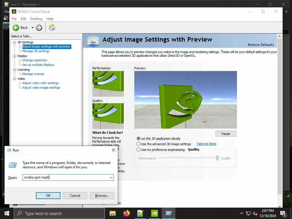Open the Edit menu
Viewport: 292px width, 219px height.
tap(23, 19)
